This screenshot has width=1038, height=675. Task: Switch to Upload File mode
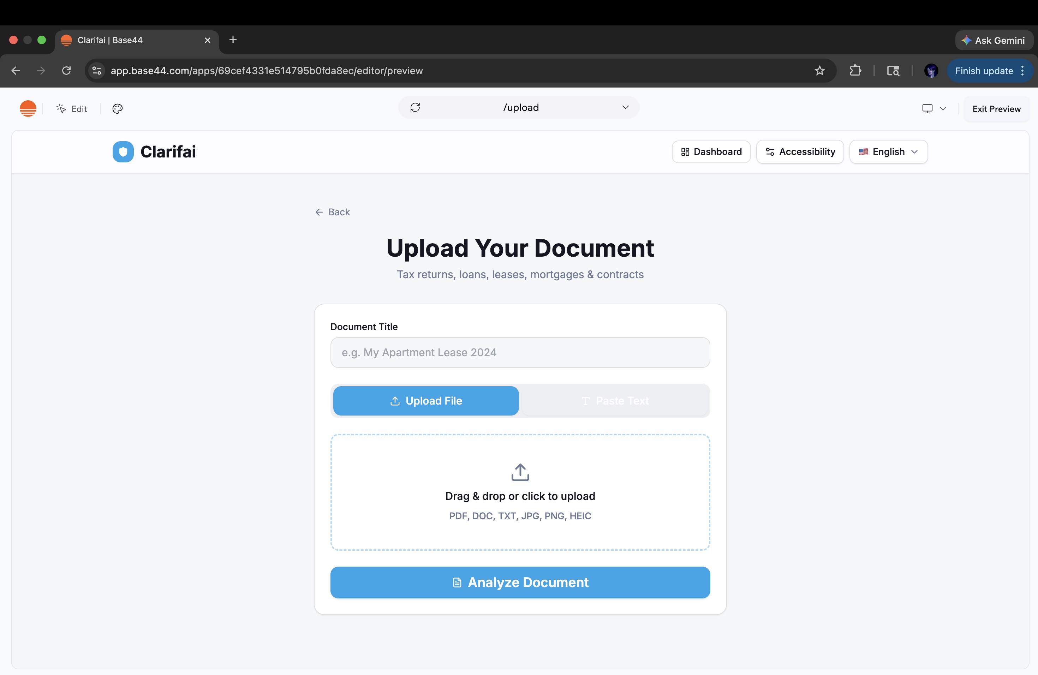[x=426, y=401]
